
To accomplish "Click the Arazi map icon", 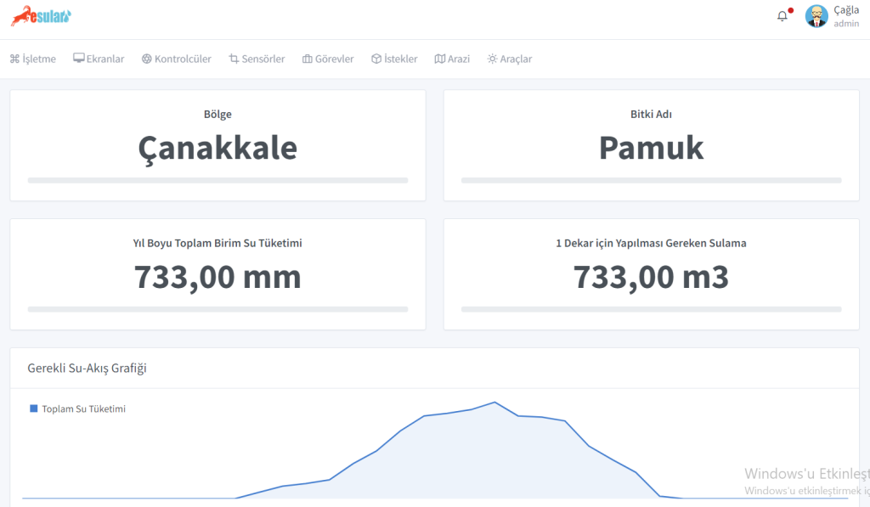I will 439,59.
